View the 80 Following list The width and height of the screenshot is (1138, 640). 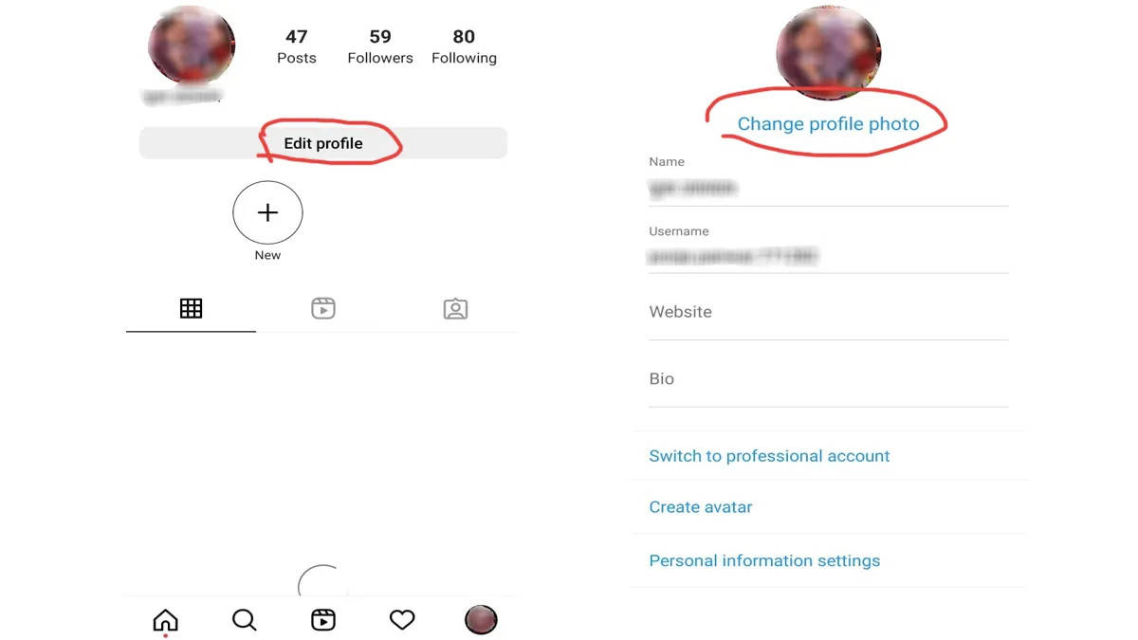pos(464,46)
